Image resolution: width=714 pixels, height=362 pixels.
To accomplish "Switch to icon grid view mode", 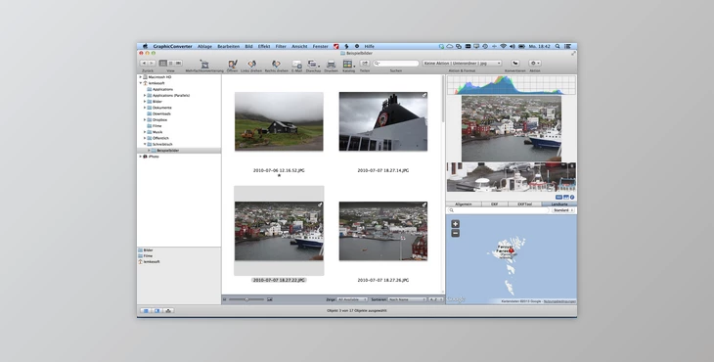I will click(162, 64).
